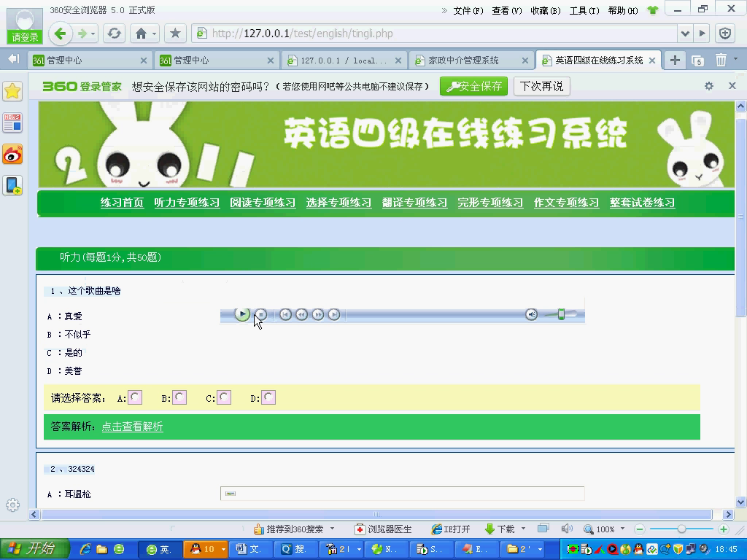The image size is (747, 560).
Task: Click the closed-tabs trash icon
Action: coord(720,60)
